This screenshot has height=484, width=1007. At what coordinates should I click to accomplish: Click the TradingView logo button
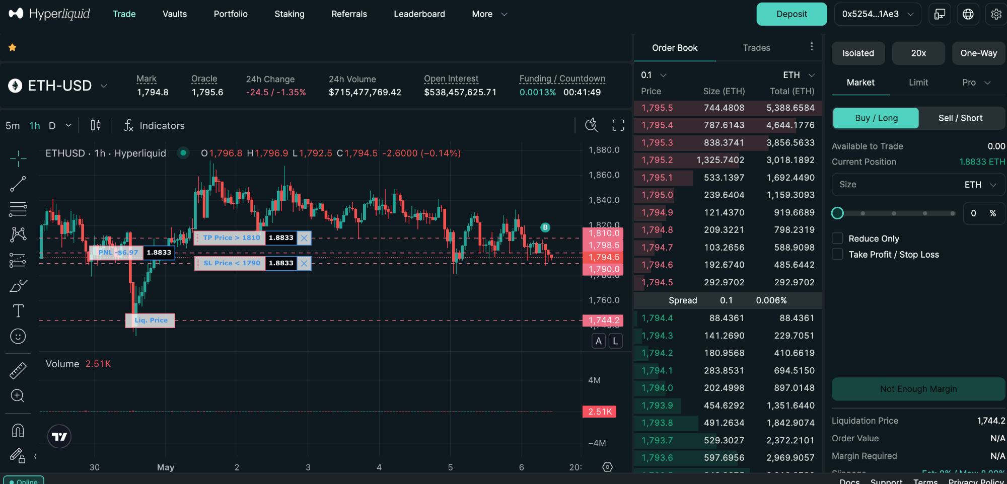pyautogui.click(x=59, y=436)
